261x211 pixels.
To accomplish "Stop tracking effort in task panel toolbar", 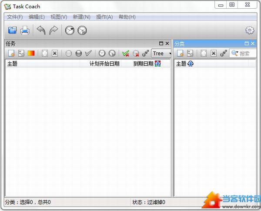I will (112, 53).
